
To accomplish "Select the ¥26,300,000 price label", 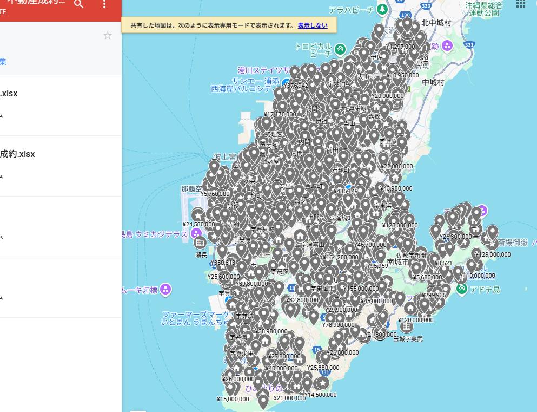I will (456, 237).
